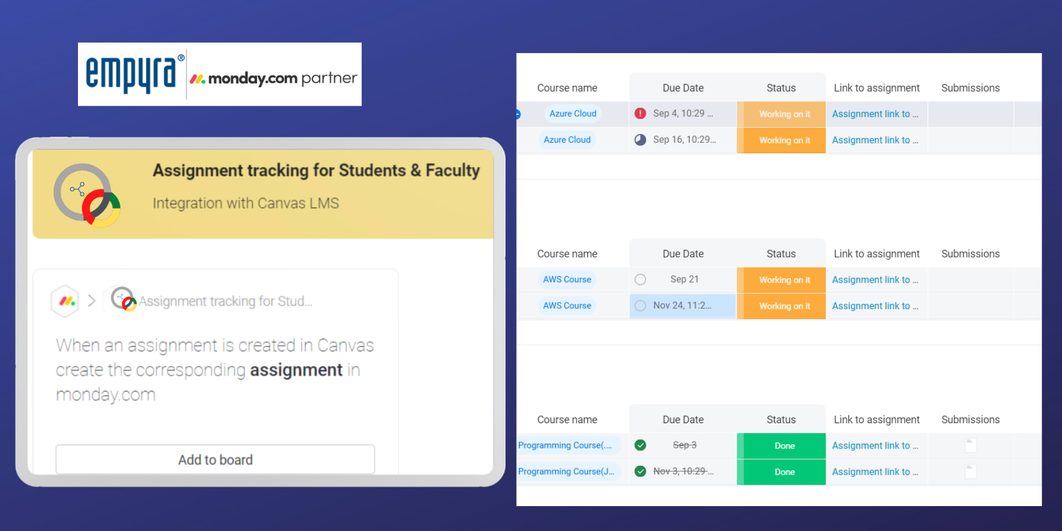The width and height of the screenshot is (1062, 531).
Task: Click the breadcrumb chevron arrow
Action: tap(92, 301)
